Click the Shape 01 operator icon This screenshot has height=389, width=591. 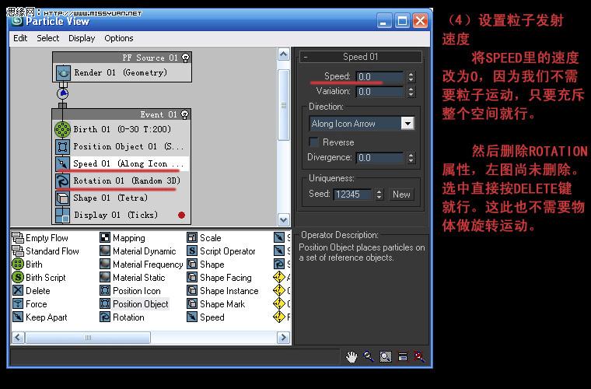coord(62,198)
